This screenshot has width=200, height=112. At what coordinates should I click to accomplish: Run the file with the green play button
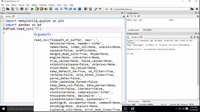coord(32,9)
